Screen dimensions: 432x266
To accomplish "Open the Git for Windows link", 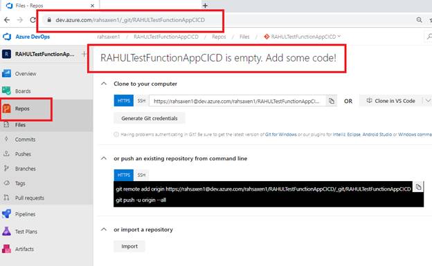I will [281, 135].
